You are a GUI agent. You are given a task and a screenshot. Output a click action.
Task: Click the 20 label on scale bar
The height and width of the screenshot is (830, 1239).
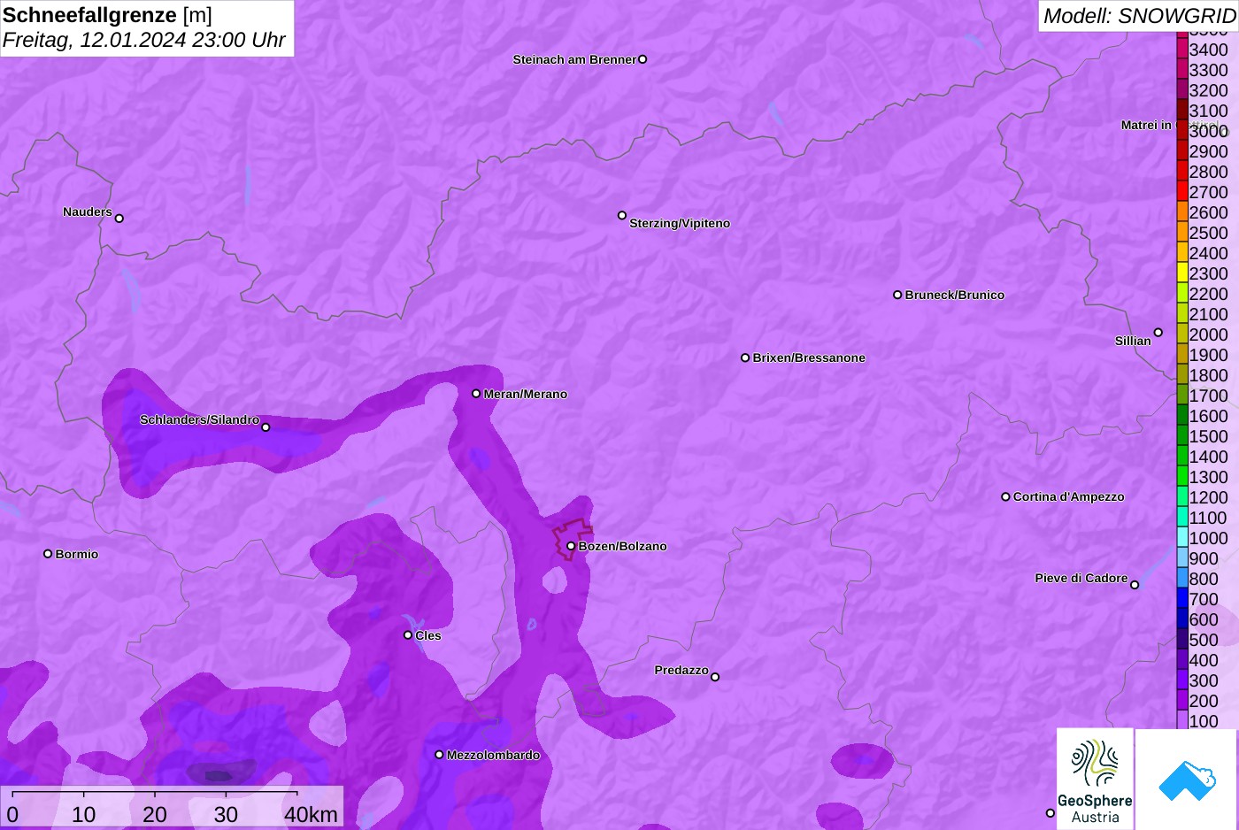pyautogui.click(x=155, y=814)
